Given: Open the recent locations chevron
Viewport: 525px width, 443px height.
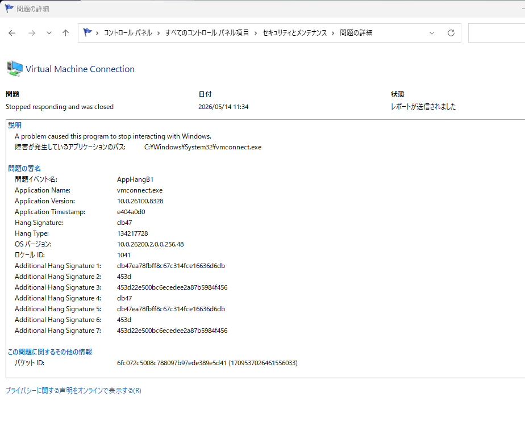Looking at the screenshot, I should 49,33.
